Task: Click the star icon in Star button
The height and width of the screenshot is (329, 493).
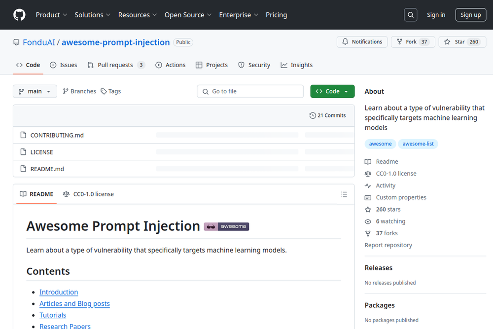Action: (447, 41)
